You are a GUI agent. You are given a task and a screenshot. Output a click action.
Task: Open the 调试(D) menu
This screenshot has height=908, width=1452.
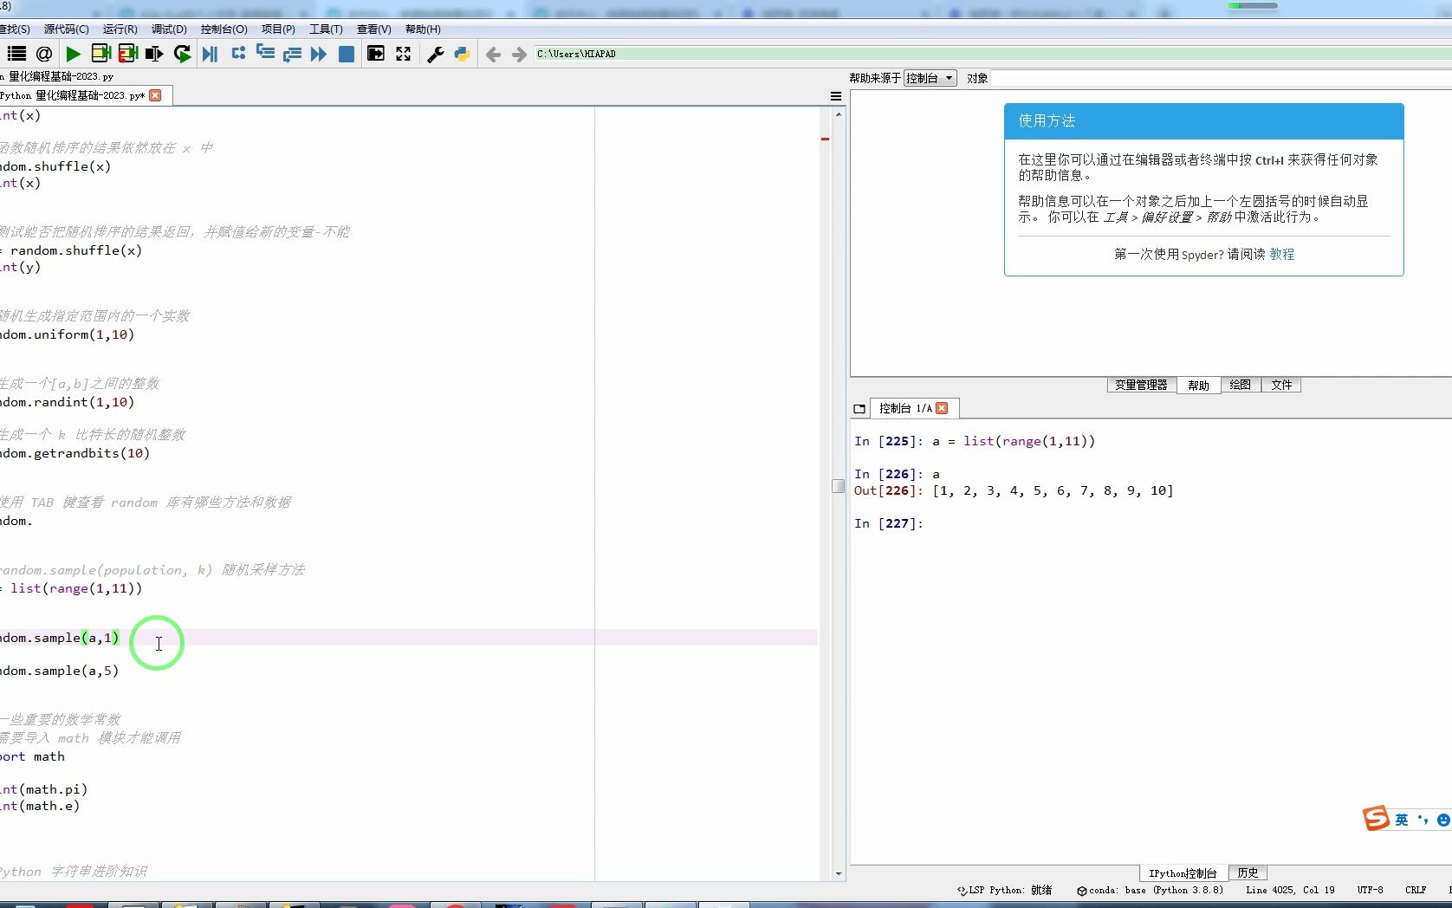click(x=169, y=29)
